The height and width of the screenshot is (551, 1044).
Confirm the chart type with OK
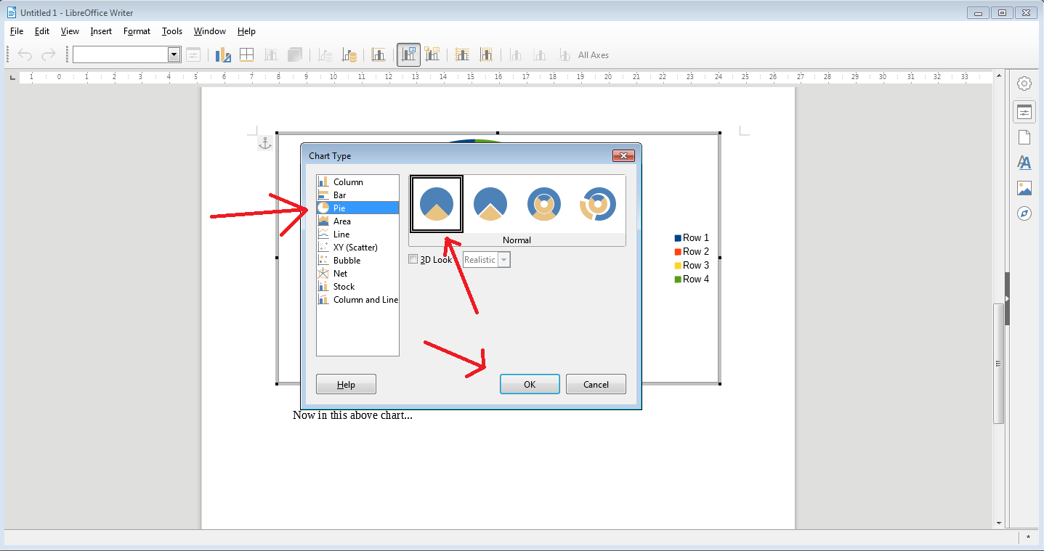(x=530, y=384)
